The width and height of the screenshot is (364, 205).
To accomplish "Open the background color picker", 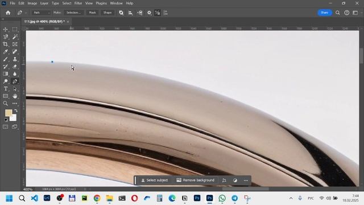I will (14, 118).
